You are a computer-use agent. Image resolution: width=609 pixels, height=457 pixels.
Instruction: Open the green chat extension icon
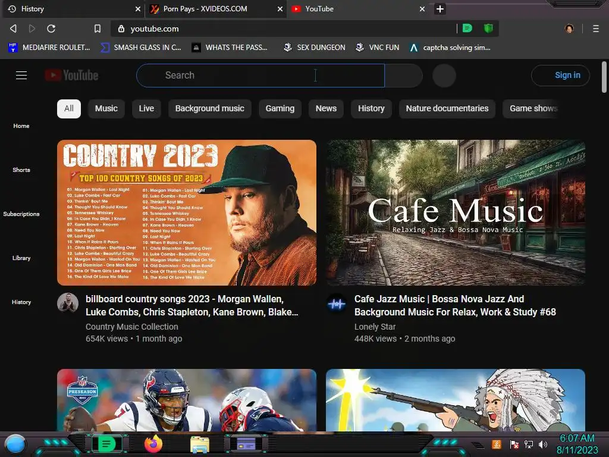point(467,28)
